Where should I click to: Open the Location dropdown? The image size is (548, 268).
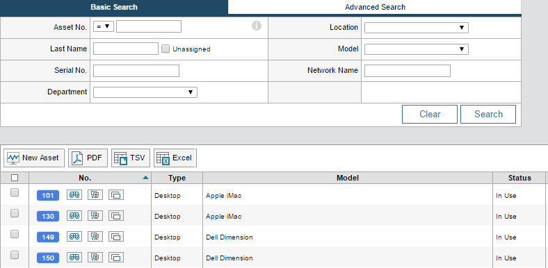pyautogui.click(x=417, y=28)
